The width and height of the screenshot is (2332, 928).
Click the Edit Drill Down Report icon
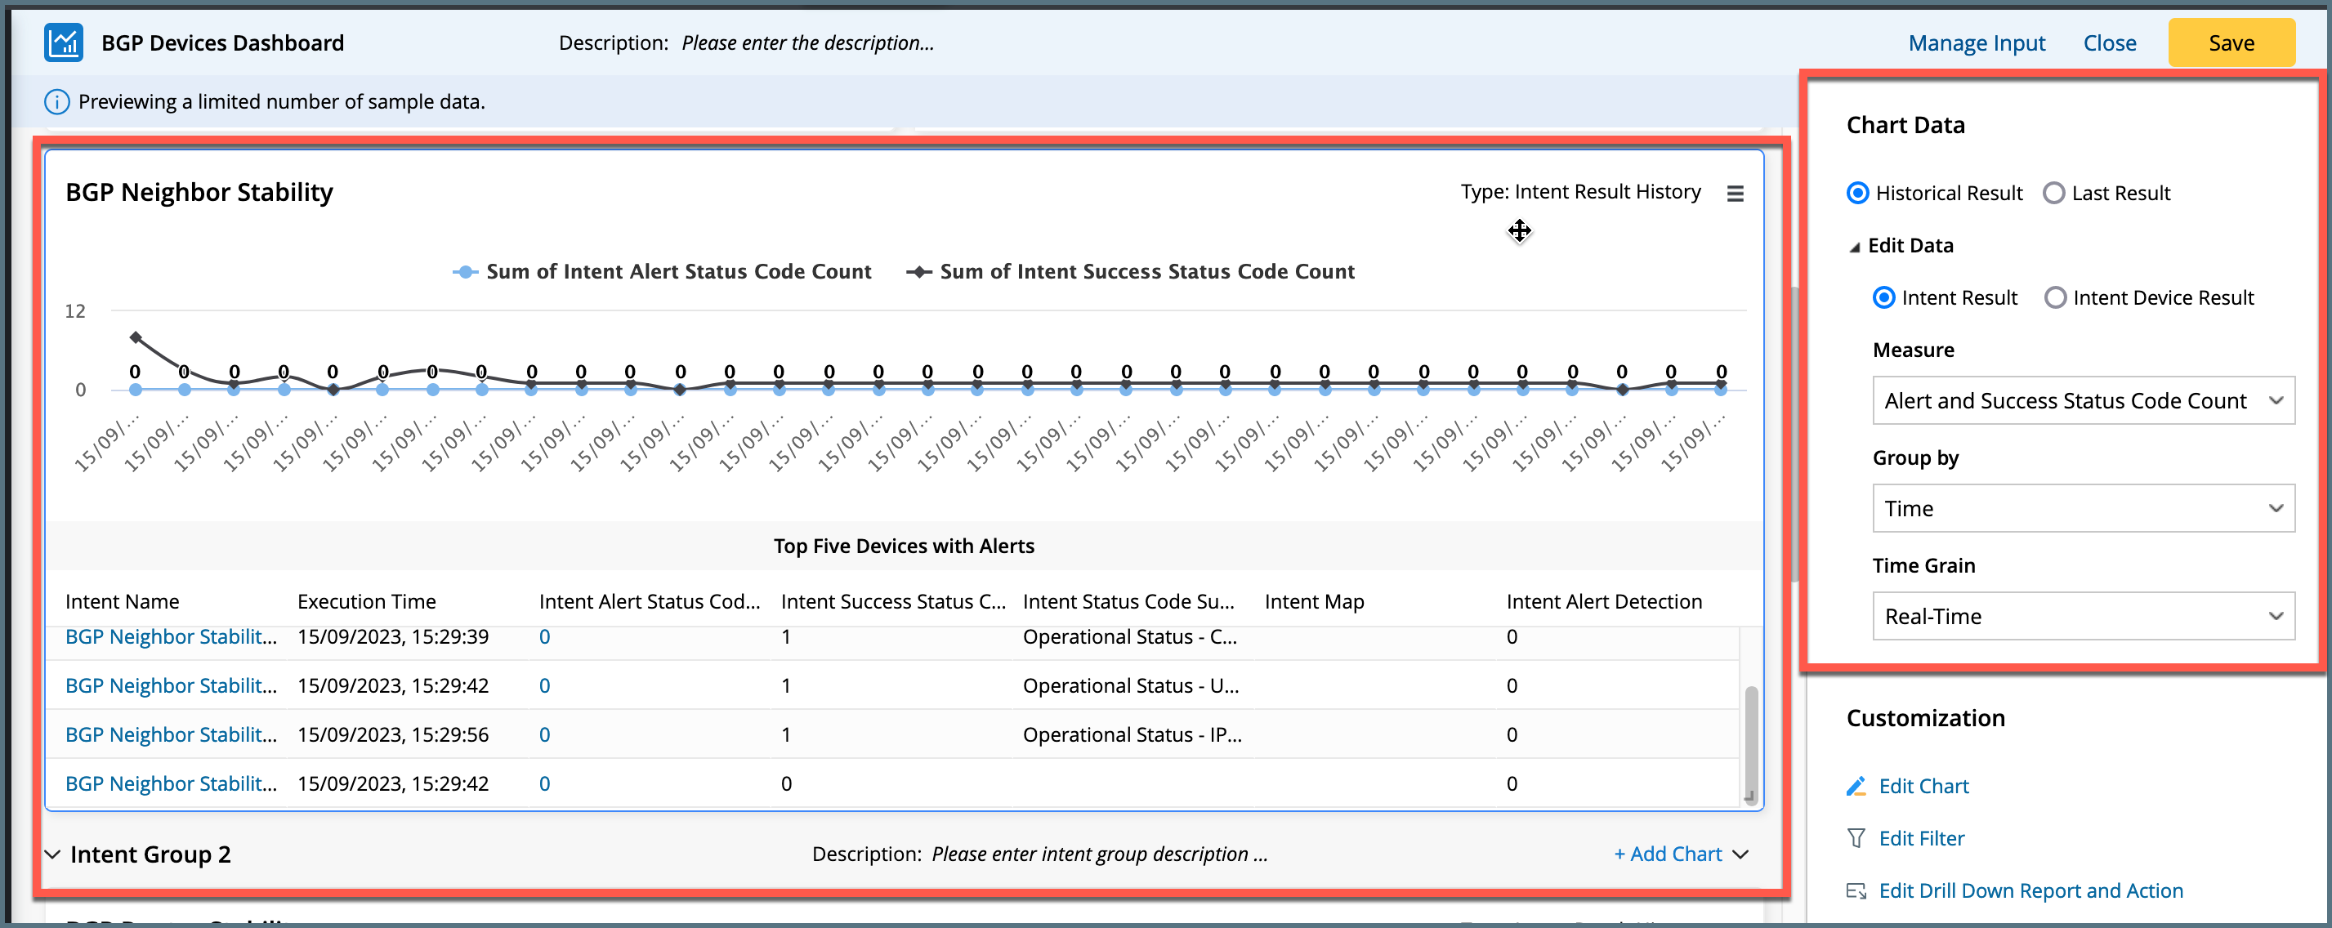(x=1856, y=891)
